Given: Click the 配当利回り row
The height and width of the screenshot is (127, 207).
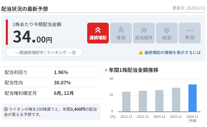Looking at the screenshot, I should (51, 72).
